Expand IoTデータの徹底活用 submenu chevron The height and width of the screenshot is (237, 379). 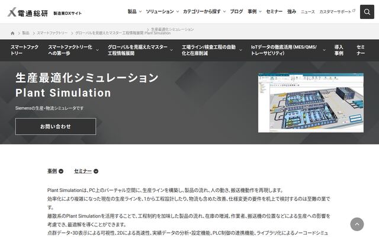[x=324, y=50]
